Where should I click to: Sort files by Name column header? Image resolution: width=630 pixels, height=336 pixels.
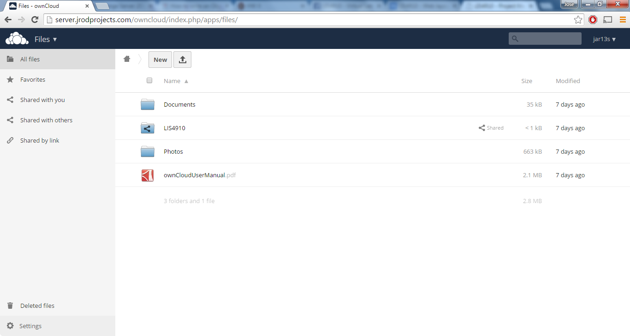[x=172, y=81]
